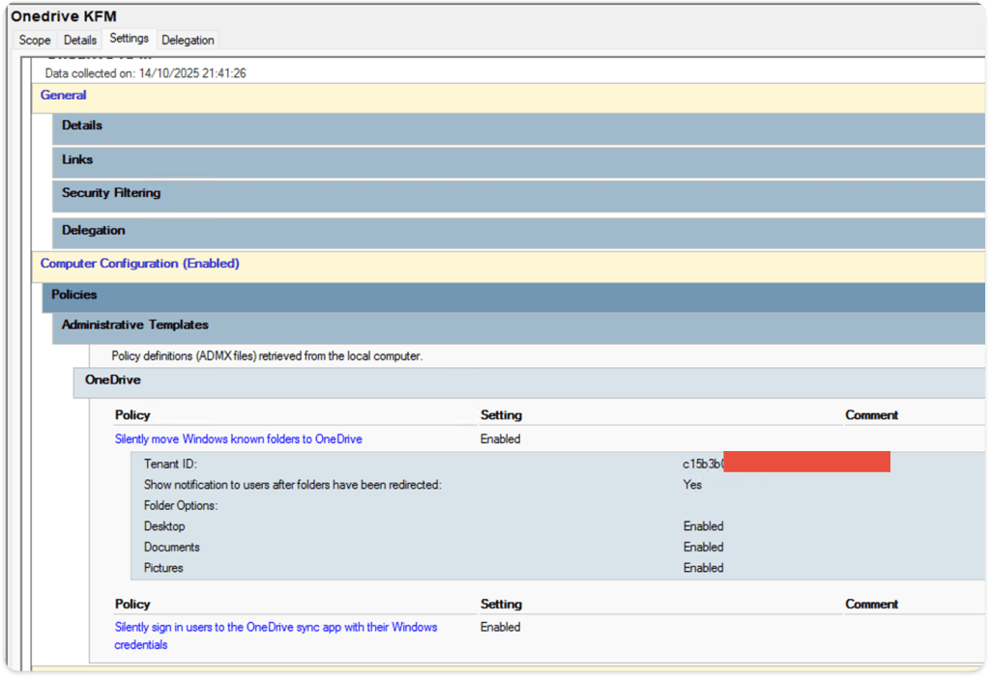
Task: Collapse the OneDrive policy group
Action: (113, 381)
